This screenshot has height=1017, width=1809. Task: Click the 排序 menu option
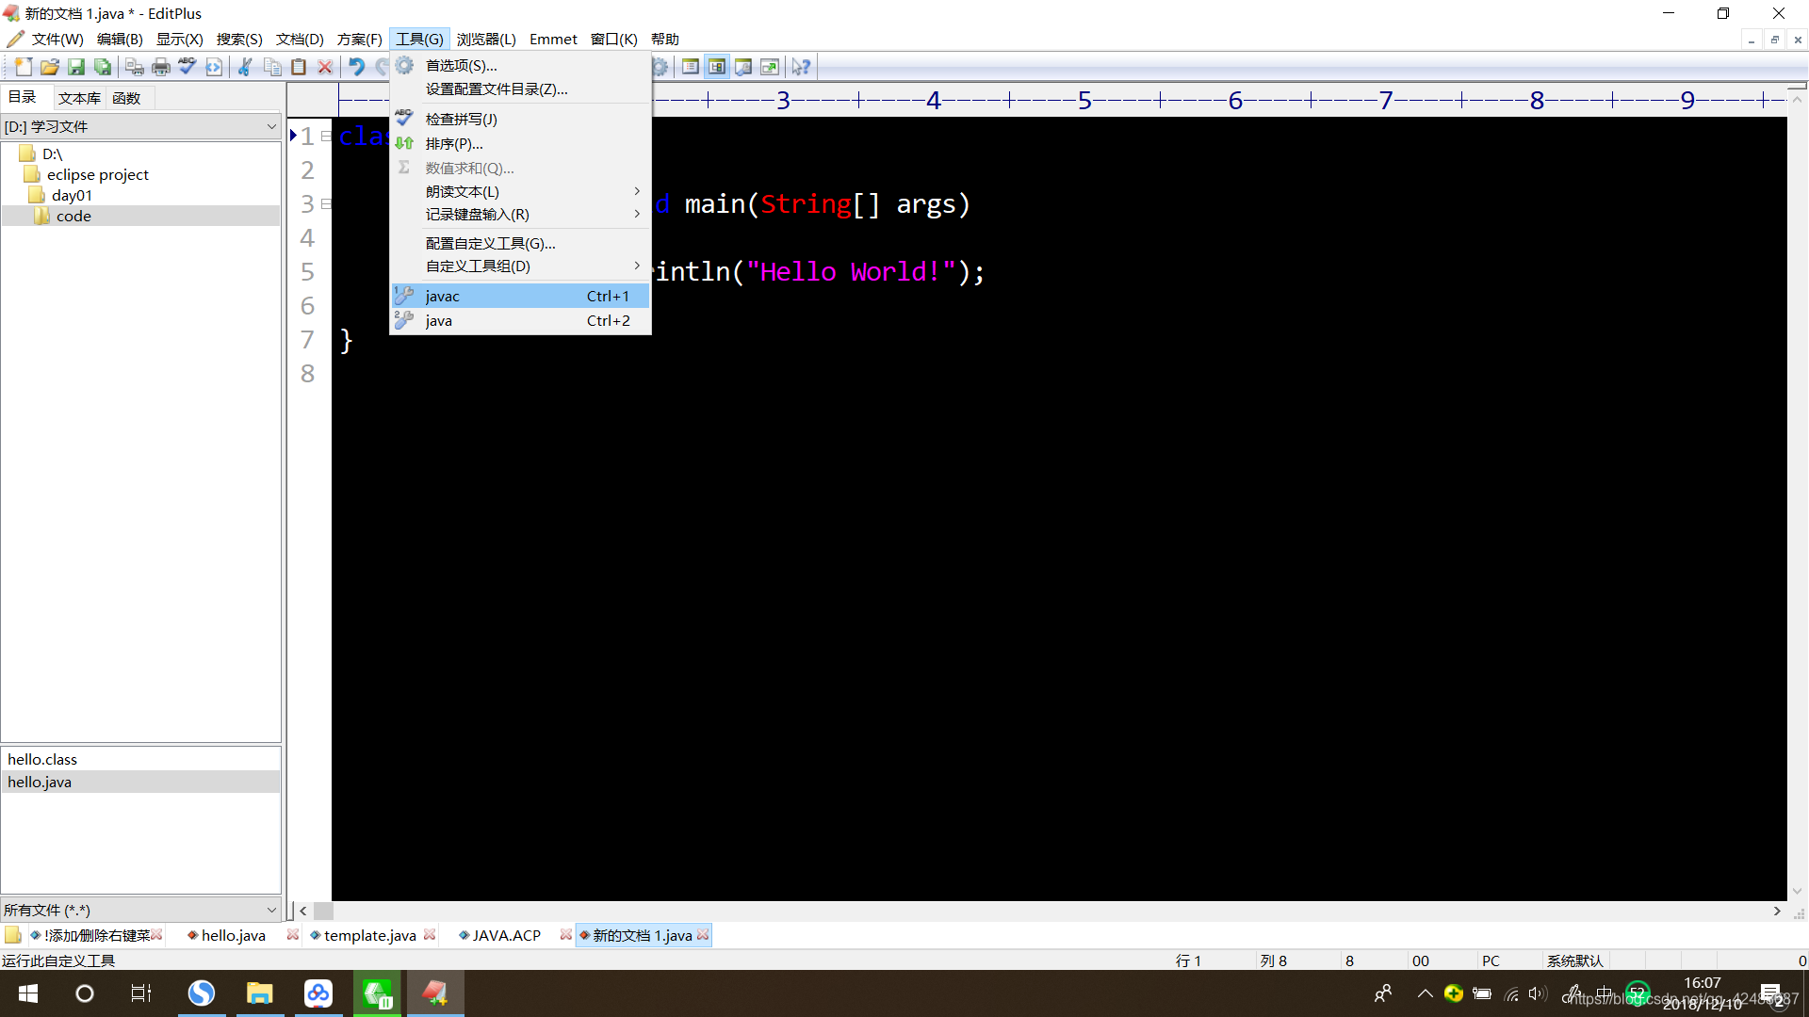pos(453,143)
